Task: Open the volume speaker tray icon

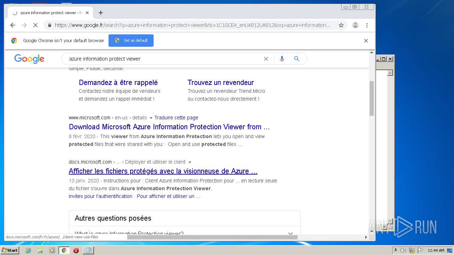Action: pyautogui.click(x=403, y=250)
